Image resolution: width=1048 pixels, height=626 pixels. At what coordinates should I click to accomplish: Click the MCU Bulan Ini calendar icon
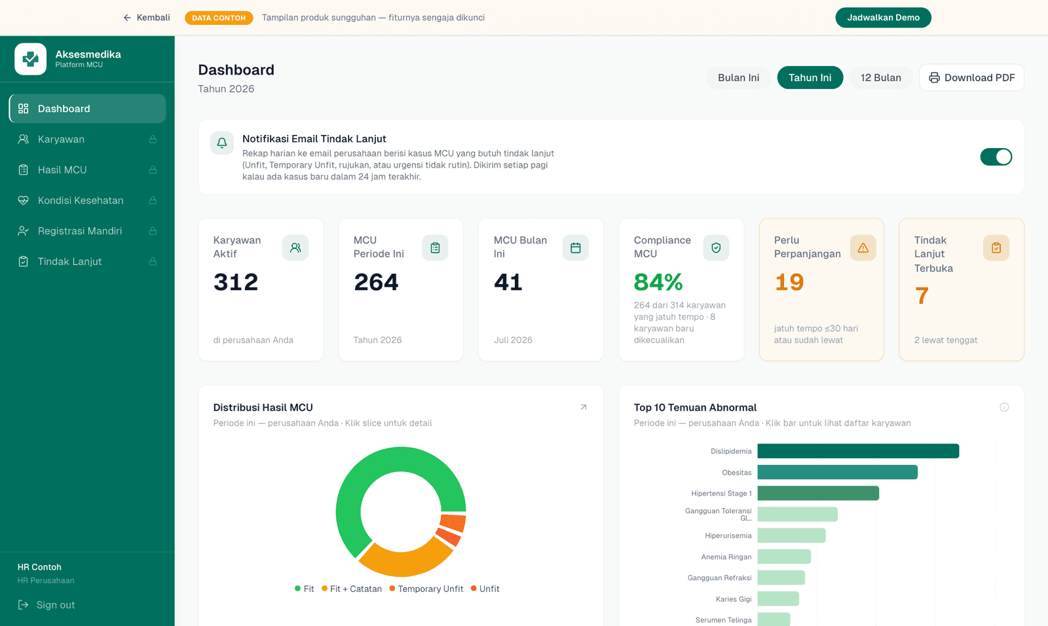coord(576,248)
